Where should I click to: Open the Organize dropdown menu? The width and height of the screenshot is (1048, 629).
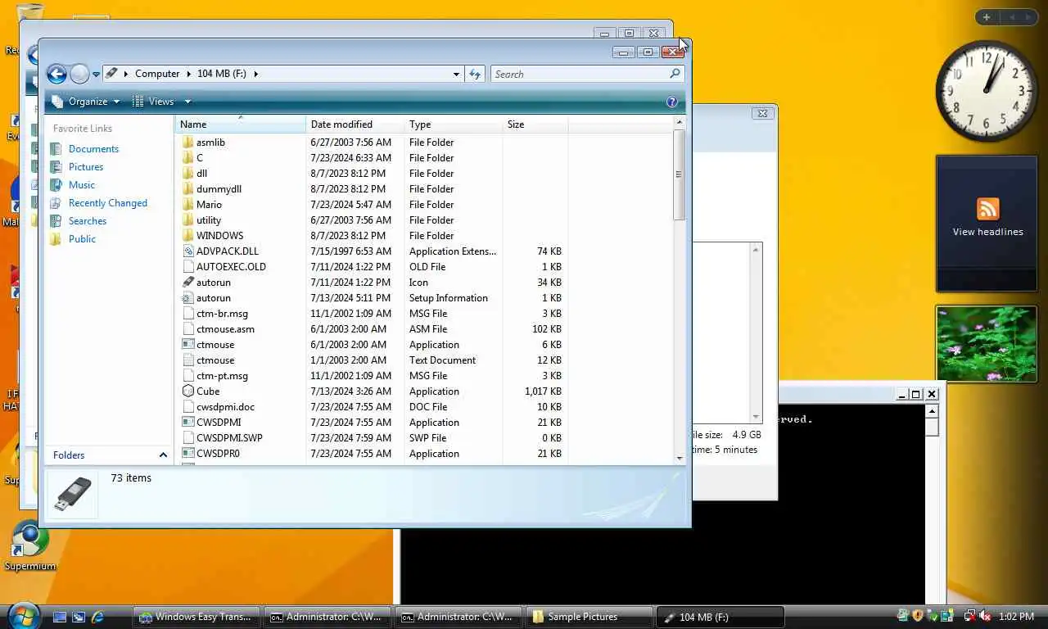[86, 102]
